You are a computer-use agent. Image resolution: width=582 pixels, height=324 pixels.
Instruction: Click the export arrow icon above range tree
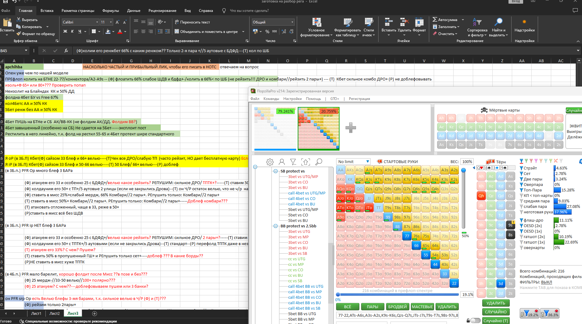(305, 162)
